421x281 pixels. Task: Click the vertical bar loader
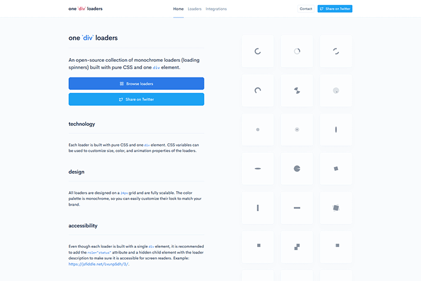[x=258, y=208]
